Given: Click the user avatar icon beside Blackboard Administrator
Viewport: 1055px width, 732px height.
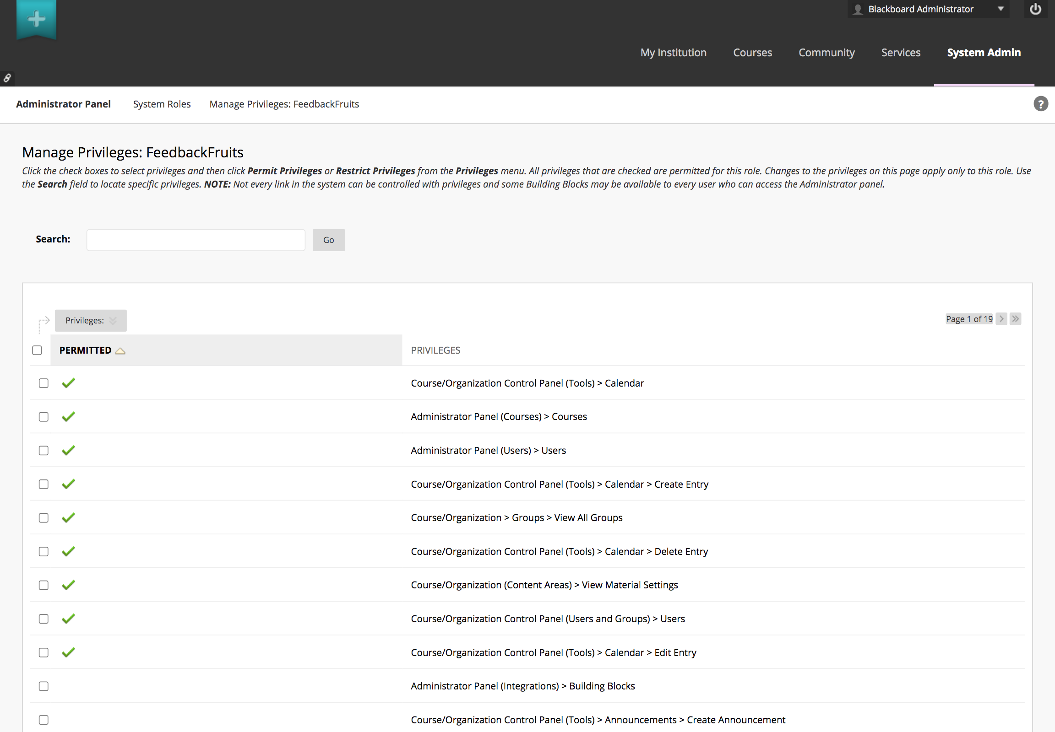Looking at the screenshot, I should 858,9.
